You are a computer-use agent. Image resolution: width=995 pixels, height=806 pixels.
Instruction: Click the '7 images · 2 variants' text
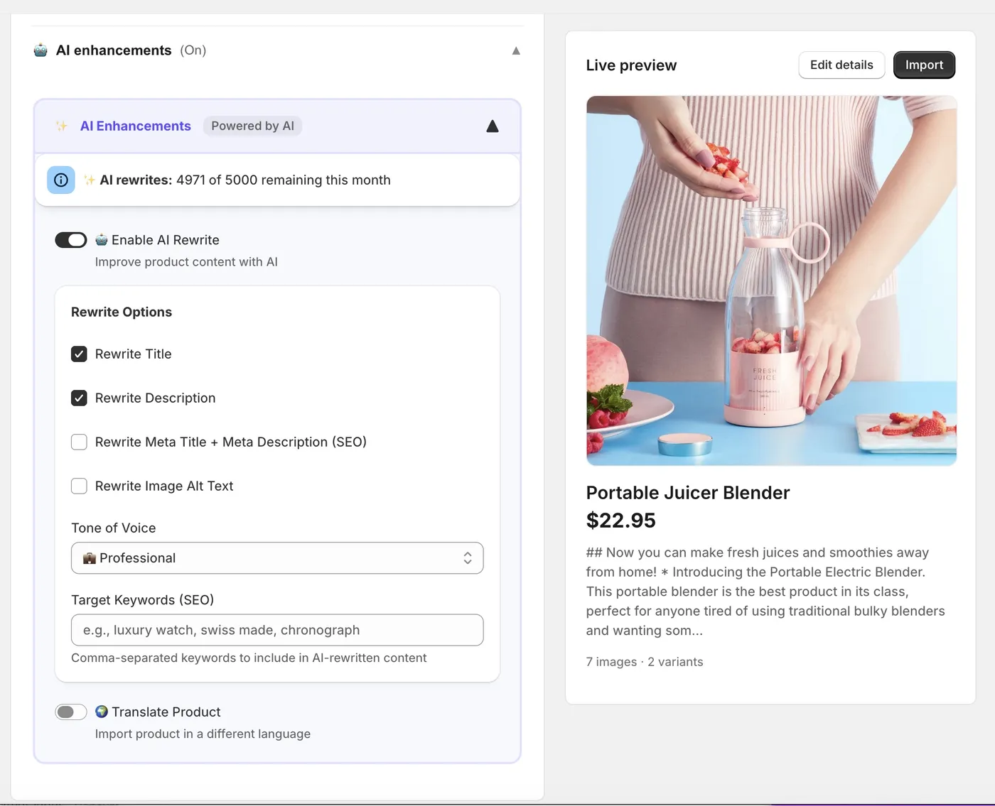(645, 662)
